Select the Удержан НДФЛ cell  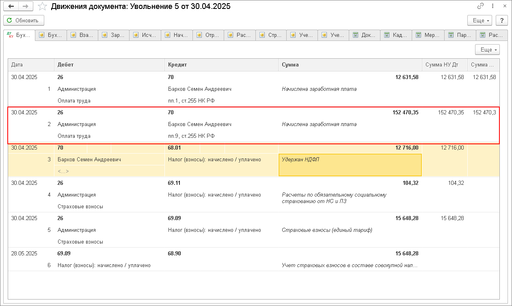click(350, 165)
